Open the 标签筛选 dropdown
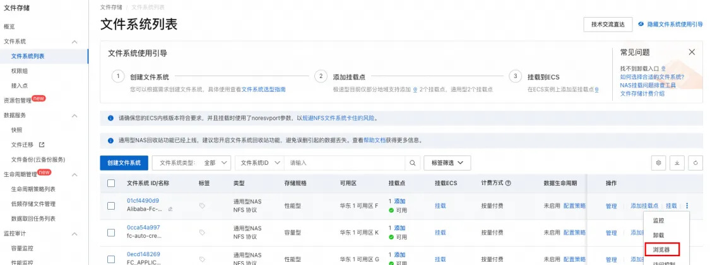 [x=447, y=163]
